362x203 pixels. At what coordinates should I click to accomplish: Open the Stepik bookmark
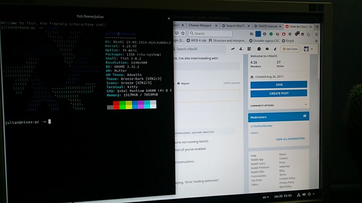point(288,41)
